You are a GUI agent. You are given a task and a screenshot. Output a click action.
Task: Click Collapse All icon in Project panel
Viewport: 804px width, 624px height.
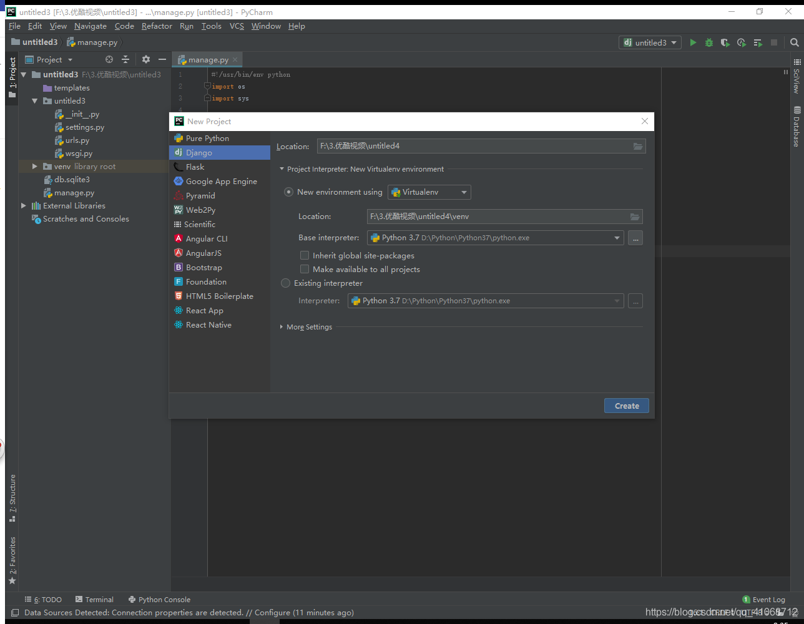point(125,59)
